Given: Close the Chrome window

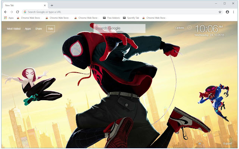Looking at the screenshot, I should 233,3.
